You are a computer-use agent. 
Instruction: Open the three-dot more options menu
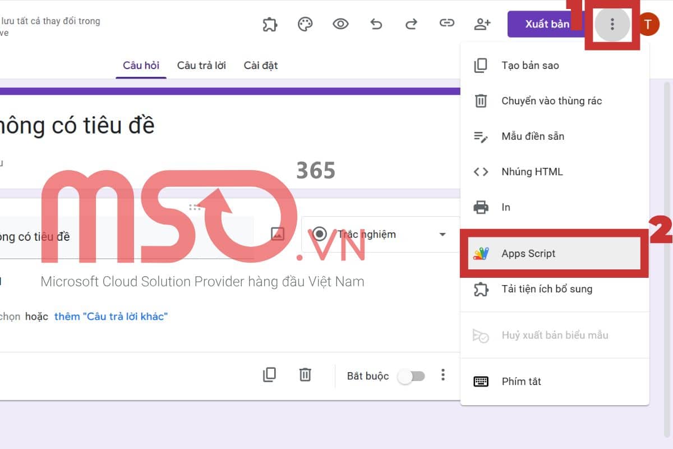(612, 24)
